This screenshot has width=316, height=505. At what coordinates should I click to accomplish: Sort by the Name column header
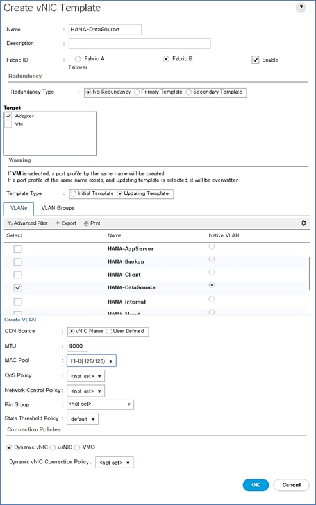coord(114,235)
